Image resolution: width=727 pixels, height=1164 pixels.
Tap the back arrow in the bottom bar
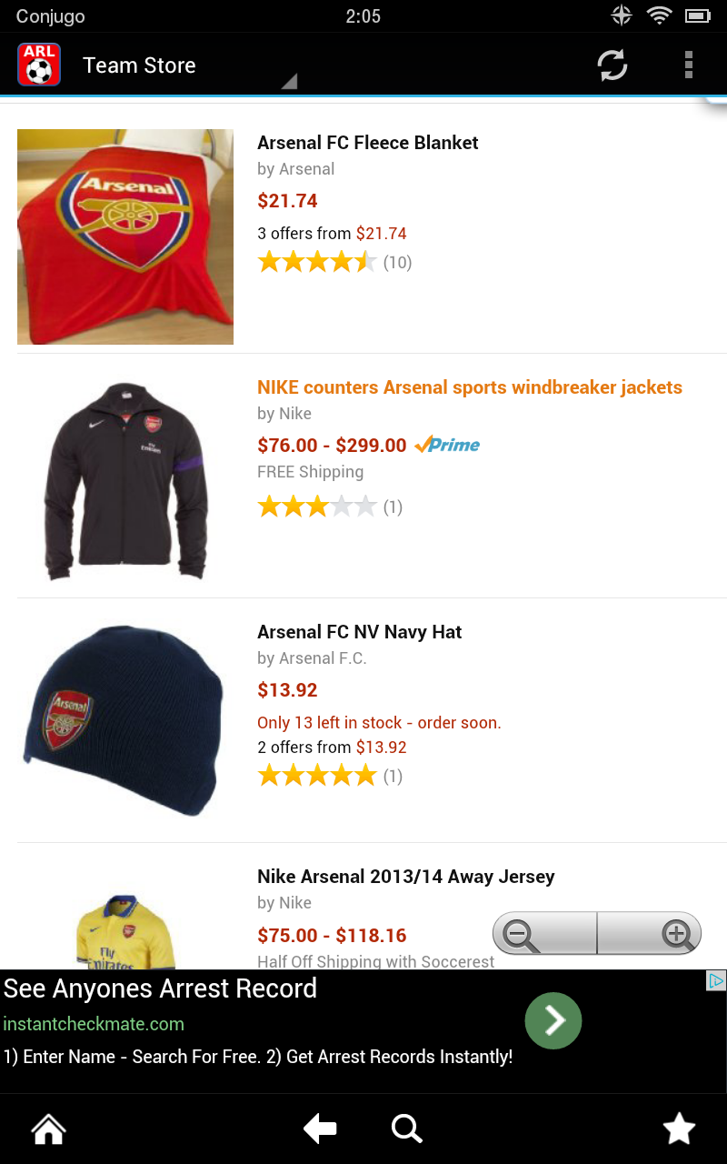[x=320, y=1129]
